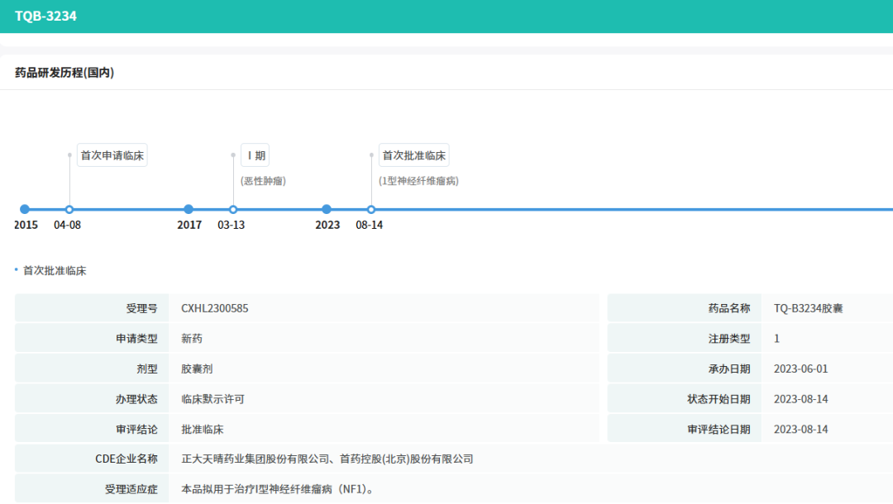
Task: Open the 首次申请临床 milestone label
Action: 112,155
